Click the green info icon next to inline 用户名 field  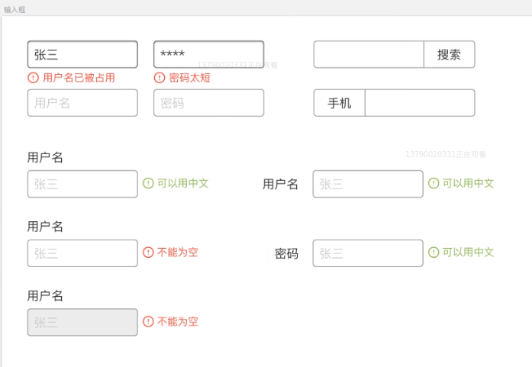(x=434, y=183)
